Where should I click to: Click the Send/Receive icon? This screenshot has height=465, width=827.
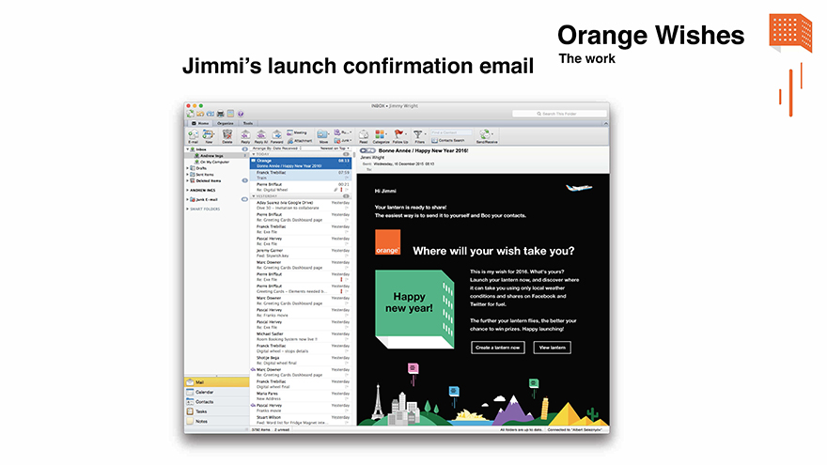486,135
